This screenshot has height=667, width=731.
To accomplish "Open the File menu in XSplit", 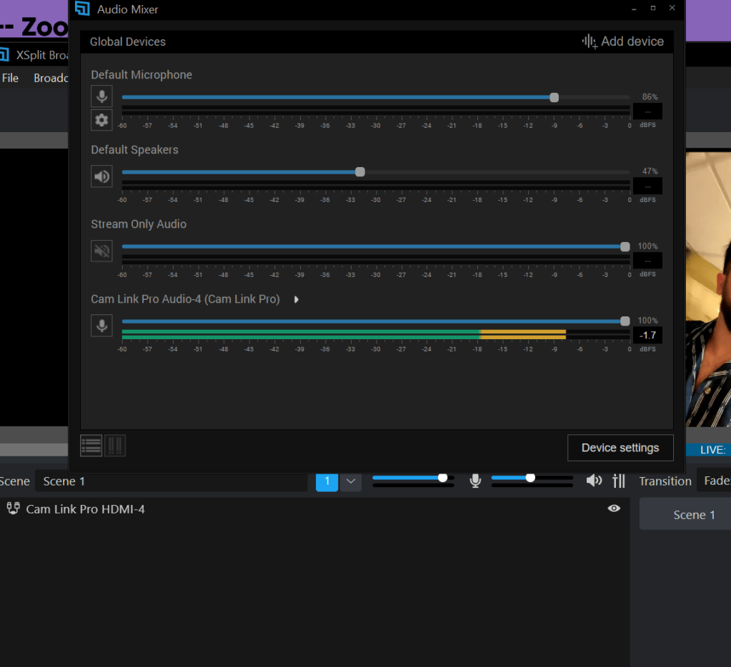I will coord(10,78).
